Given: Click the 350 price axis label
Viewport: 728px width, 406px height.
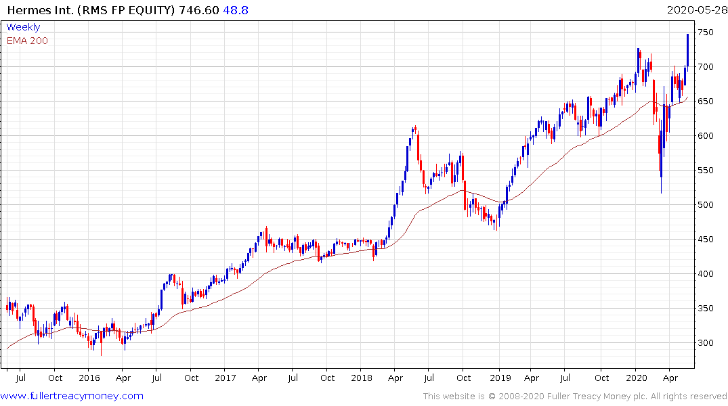Looking at the screenshot, I should pyautogui.click(x=705, y=308).
